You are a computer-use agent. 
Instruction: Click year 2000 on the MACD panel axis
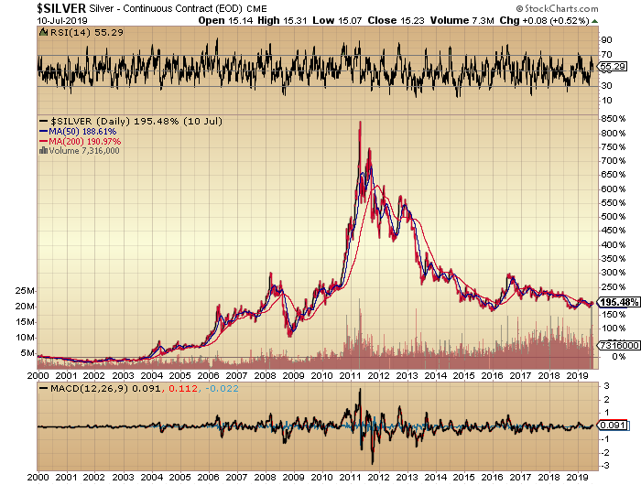tap(38, 478)
